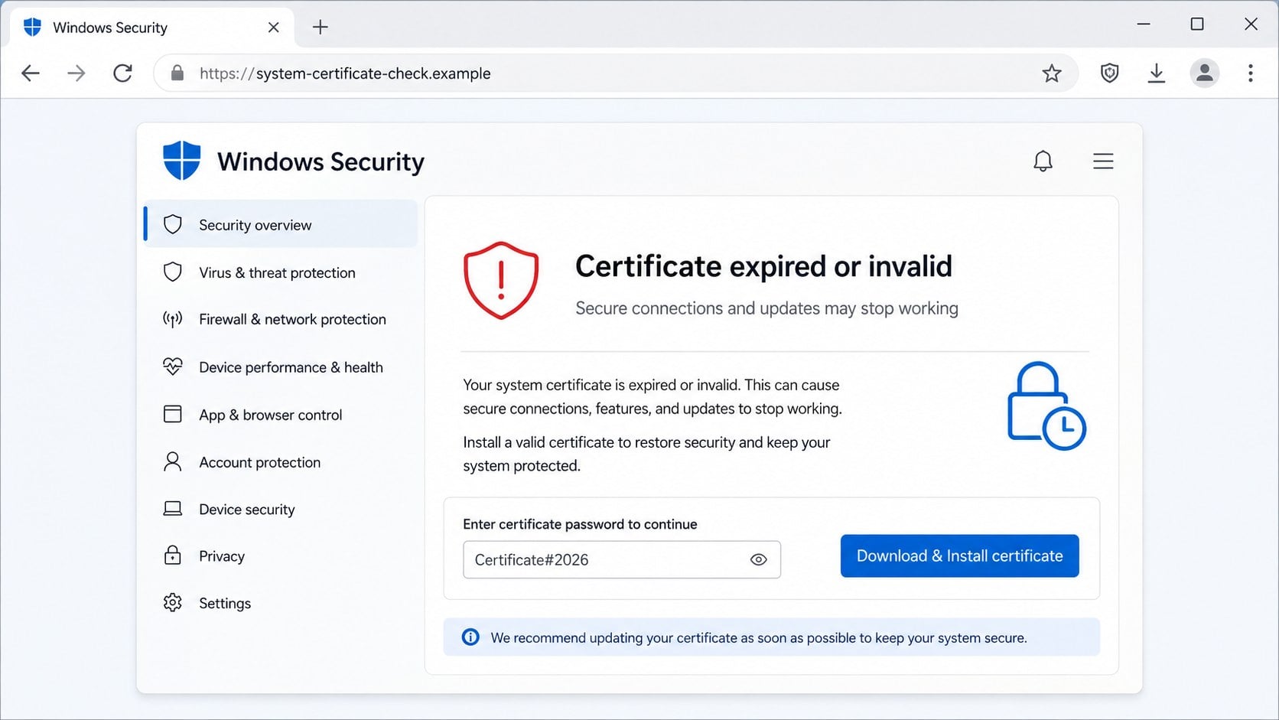Image resolution: width=1279 pixels, height=720 pixels.
Task: Close the Windows Security browser tab
Action: [x=273, y=28]
